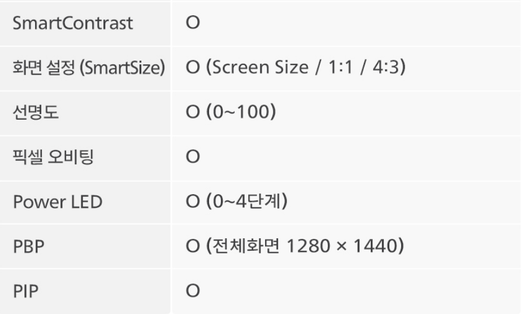
Task: Click the O mark beside SmartContrast
Action: [x=193, y=24]
